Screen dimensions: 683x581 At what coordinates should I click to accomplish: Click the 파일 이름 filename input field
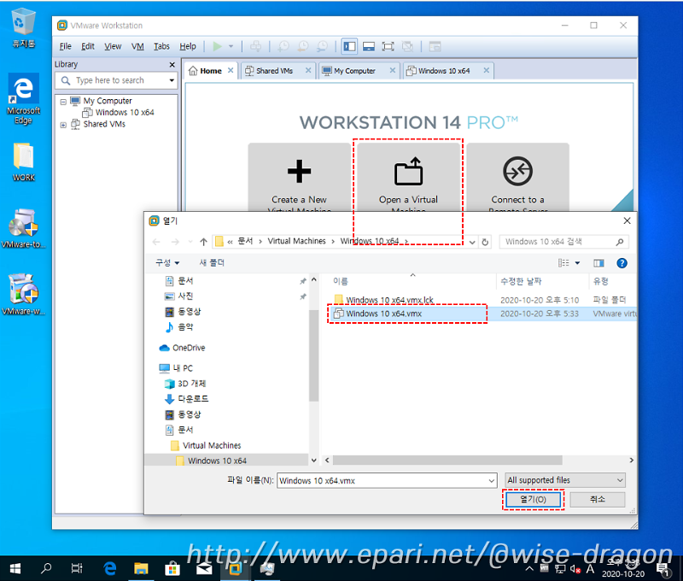(387, 481)
